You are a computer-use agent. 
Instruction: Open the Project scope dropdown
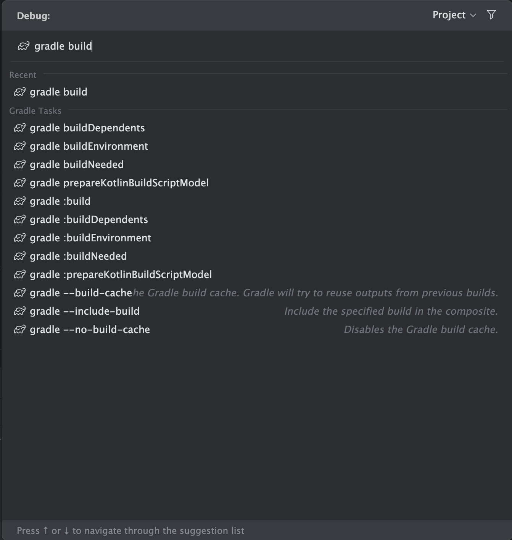pyautogui.click(x=454, y=15)
